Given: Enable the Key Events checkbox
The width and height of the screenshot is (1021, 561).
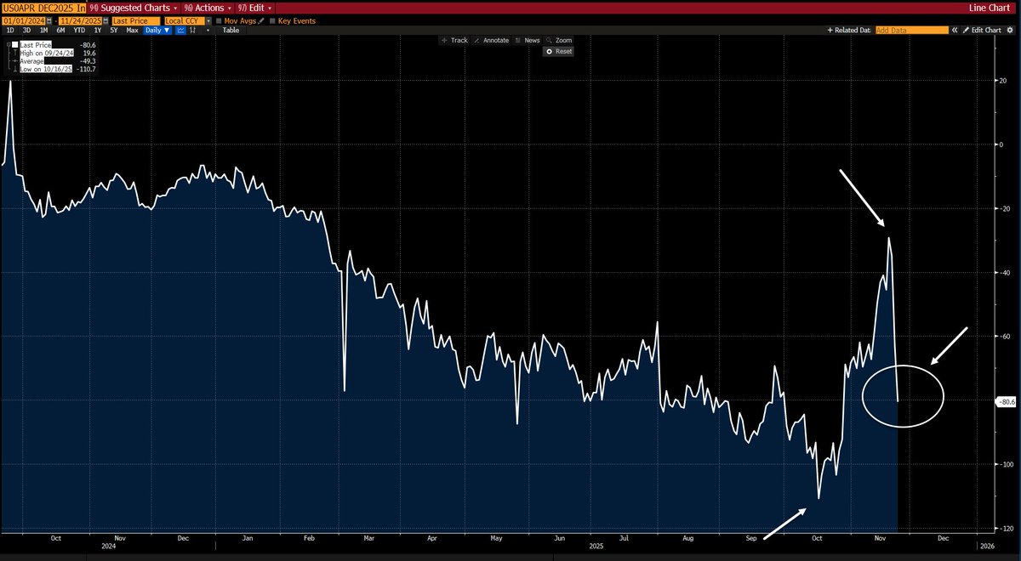Looking at the screenshot, I should (271, 20).
